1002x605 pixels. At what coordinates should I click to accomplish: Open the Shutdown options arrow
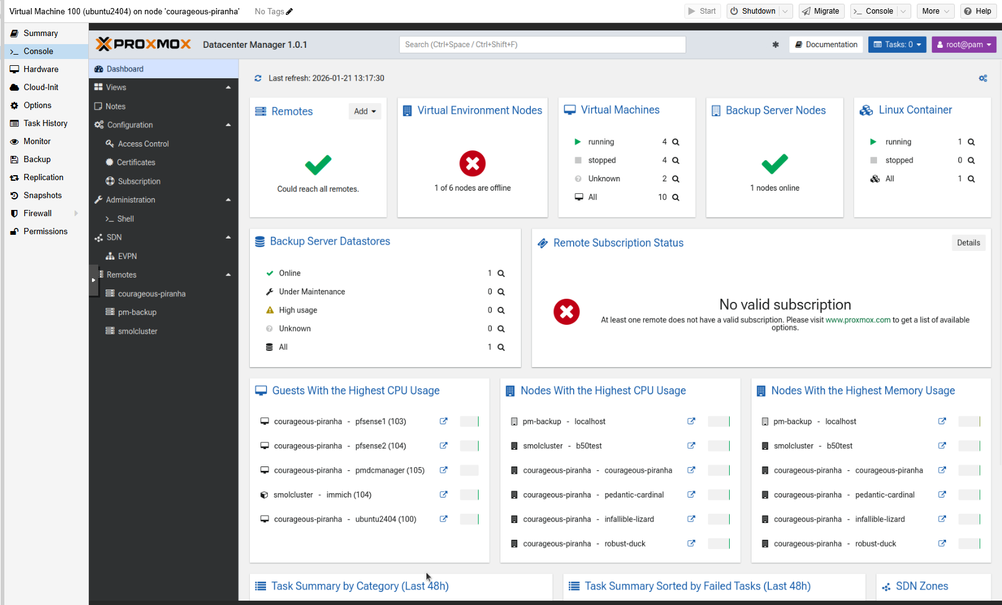click(786, 11)
